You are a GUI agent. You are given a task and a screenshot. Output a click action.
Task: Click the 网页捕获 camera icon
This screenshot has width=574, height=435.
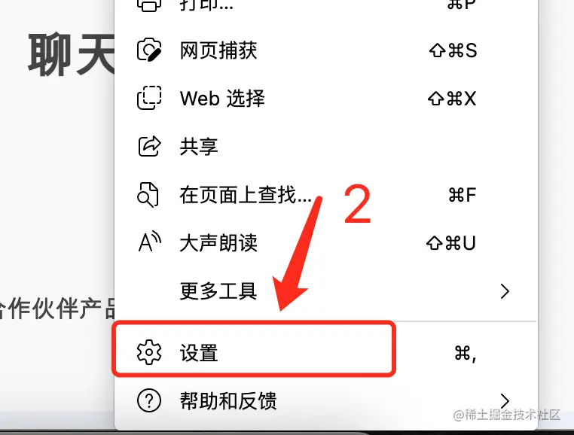149,50
